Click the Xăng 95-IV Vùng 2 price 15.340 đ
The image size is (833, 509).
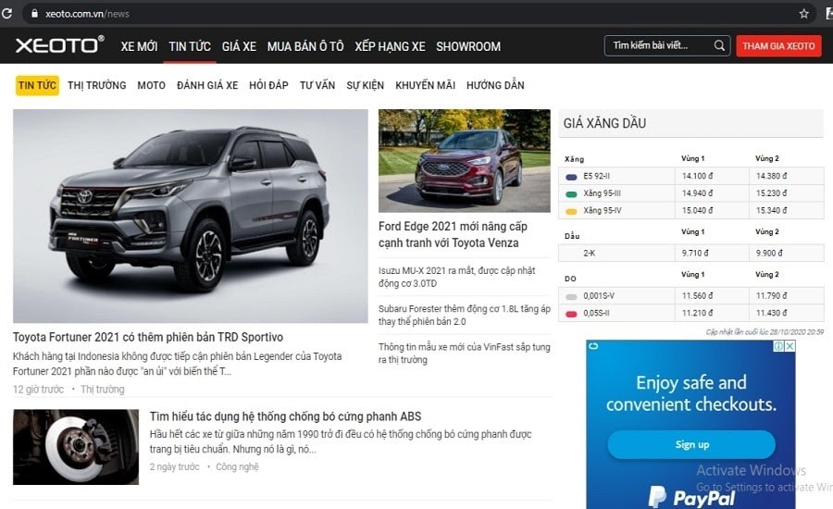point(771,210)
